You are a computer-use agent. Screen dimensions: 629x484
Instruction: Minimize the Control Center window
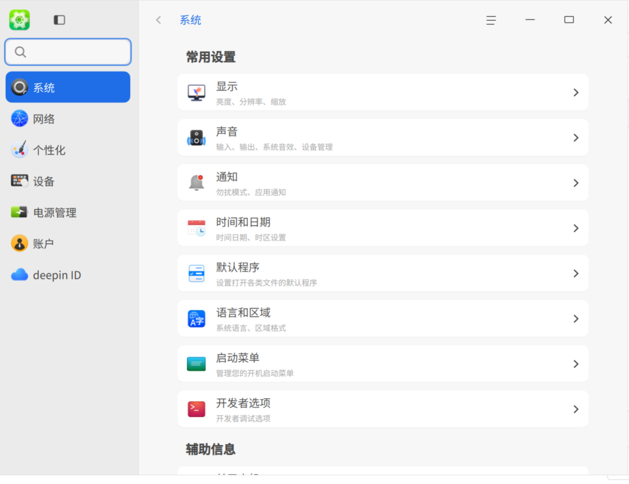(530, 20)
